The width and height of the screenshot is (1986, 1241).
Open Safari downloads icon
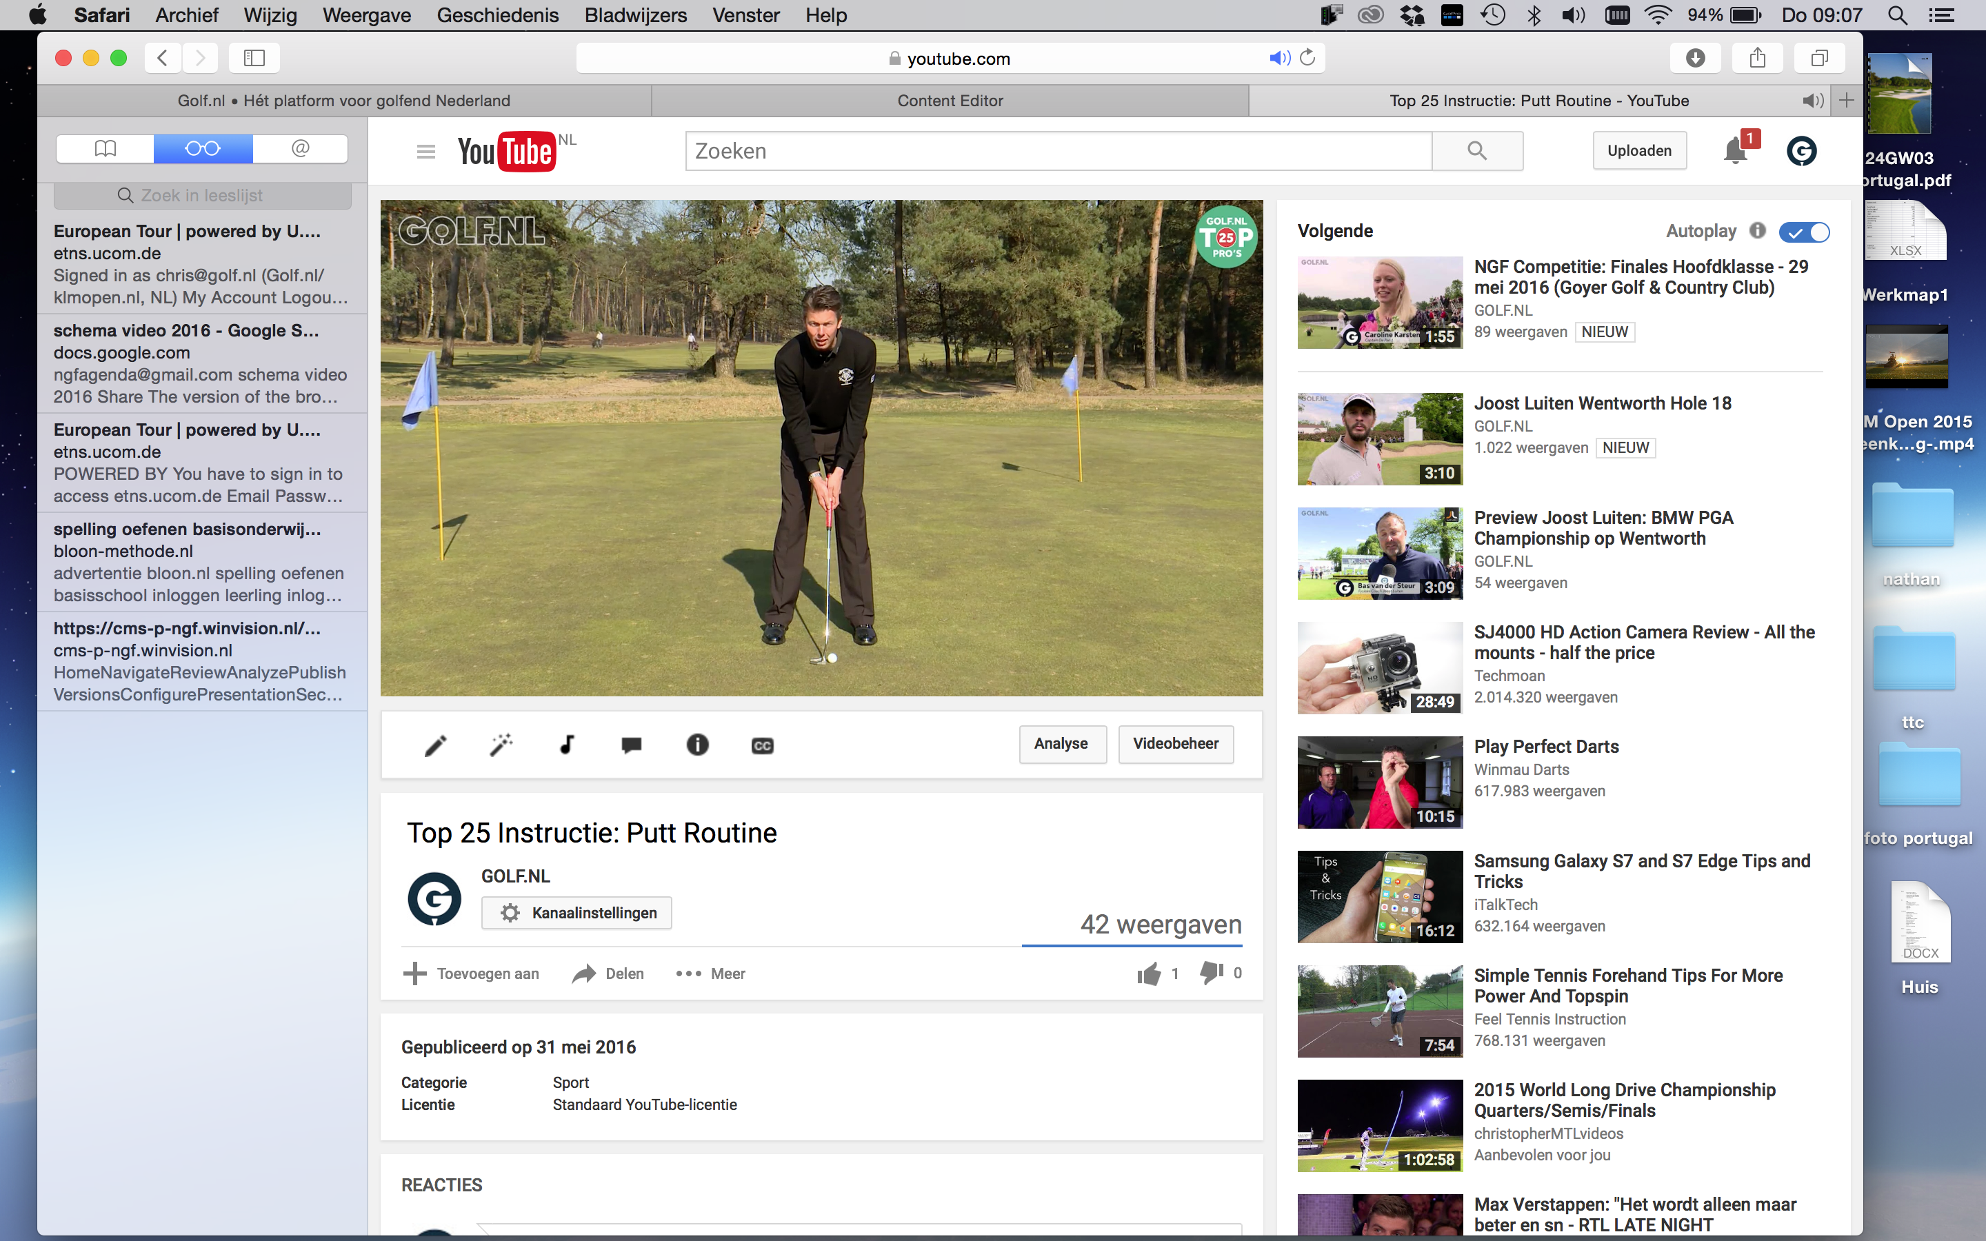pyautogui.click(x=1695, y=59)
